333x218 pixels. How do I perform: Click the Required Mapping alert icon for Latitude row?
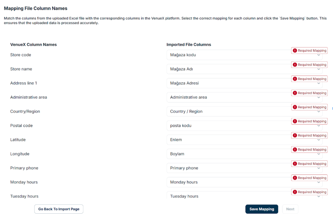coord(295,136)
